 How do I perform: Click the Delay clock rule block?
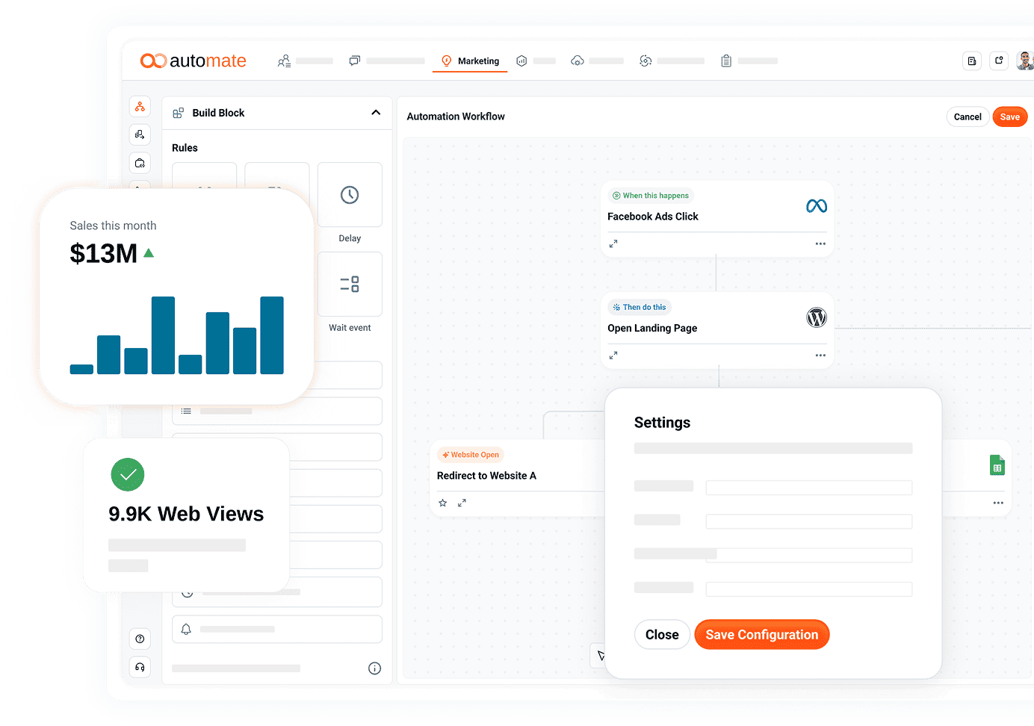(x=350, y=195)
